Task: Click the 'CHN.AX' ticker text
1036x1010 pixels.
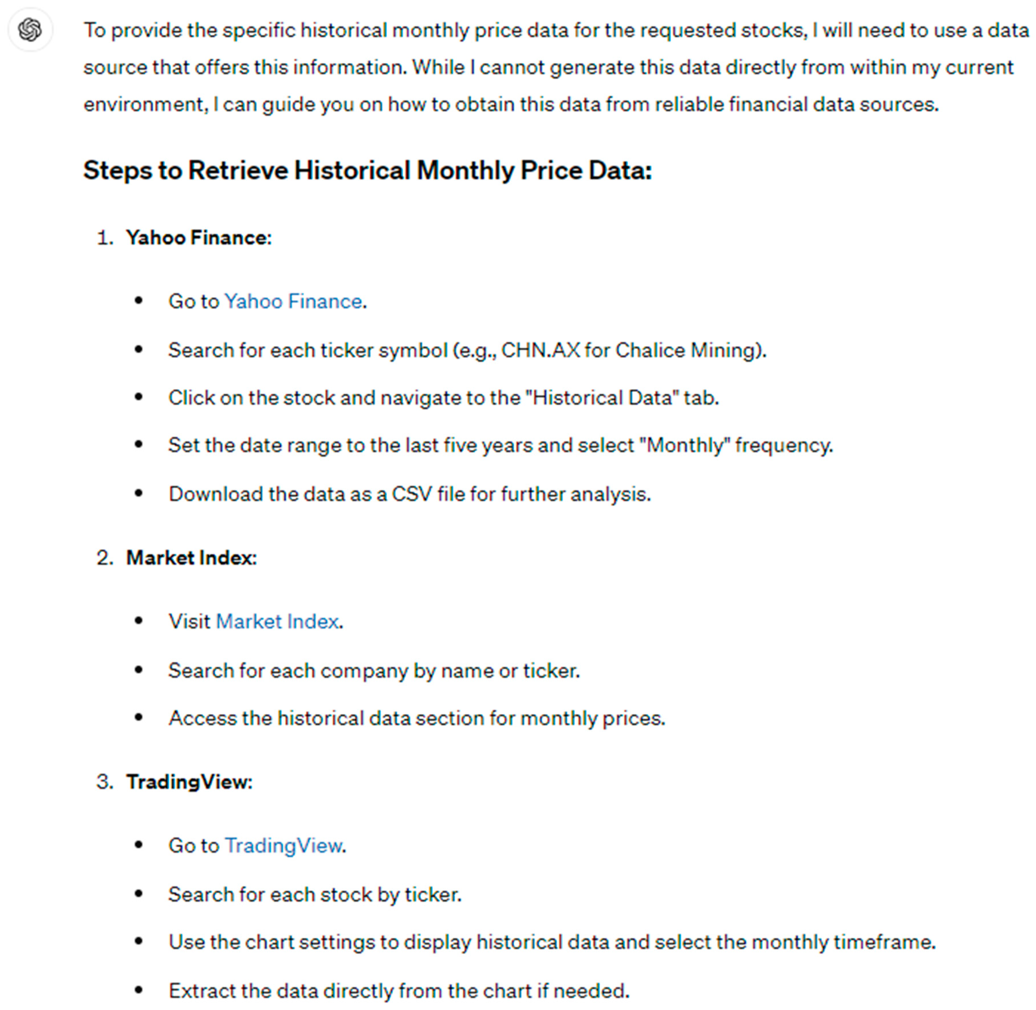Action: tap(540, 350)
